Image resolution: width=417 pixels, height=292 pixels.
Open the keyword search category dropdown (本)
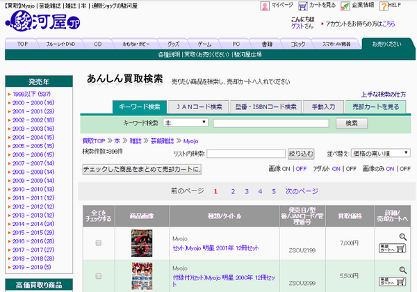point(186,122)
